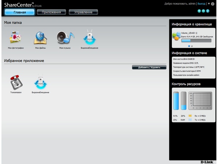Launch the Transmission app icon
Screen dimensions: 218x164
pos(16,82)
